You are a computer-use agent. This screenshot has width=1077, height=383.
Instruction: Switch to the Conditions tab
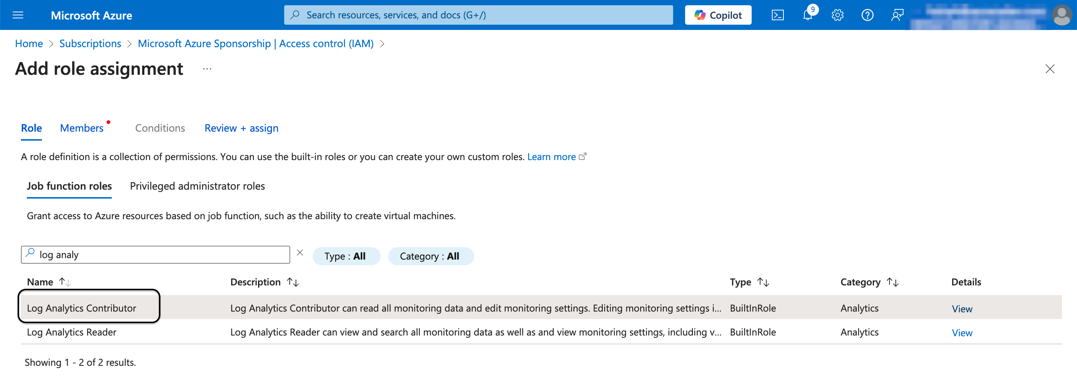pos(160,128)
